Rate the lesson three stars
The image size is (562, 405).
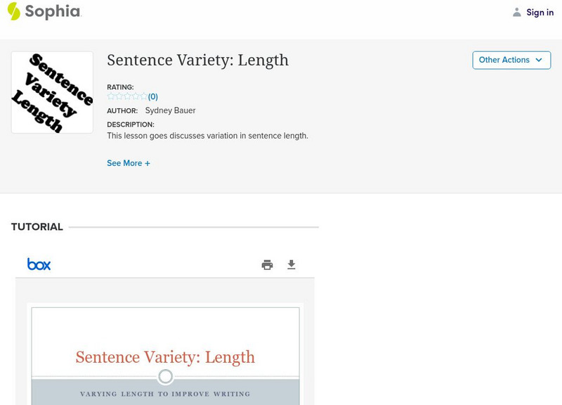coord(127,96)
